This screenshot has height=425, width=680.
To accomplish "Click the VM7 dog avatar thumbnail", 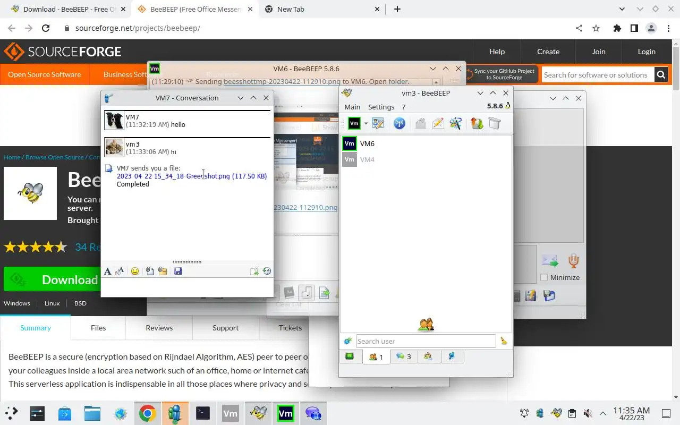I will (x=114, y=121).
